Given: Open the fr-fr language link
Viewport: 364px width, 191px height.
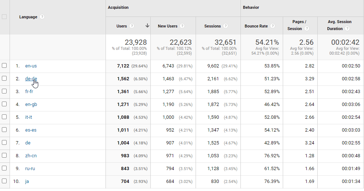Looking at the screenshot, I should click(x=29, y=91).
